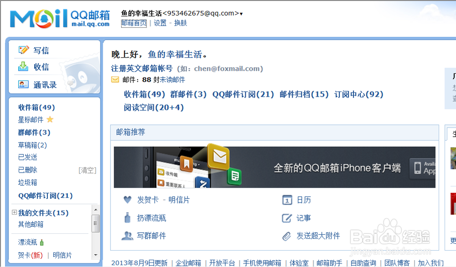The width and height of the screenshot is (456, 267).
Task: Open 邮箱首页 in the top menu
Action: click(134, 23)
